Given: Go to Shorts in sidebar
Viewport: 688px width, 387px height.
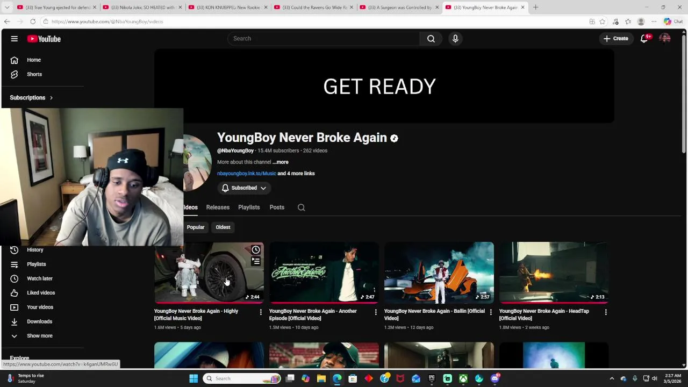Looking at the screenshot, I should pos(34,74).
